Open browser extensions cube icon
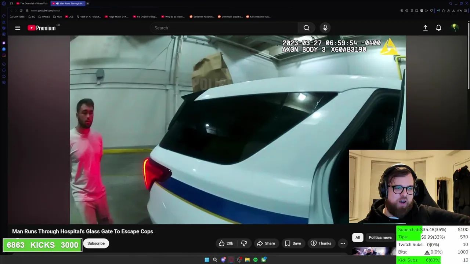 (x=444, y=11)
